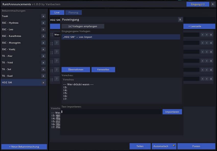
Task: Remove TK - Void with x icon
Action: (x=43, y=63)
